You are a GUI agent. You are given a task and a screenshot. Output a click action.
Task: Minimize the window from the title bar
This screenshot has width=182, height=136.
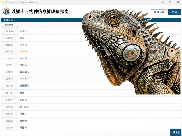162,2
